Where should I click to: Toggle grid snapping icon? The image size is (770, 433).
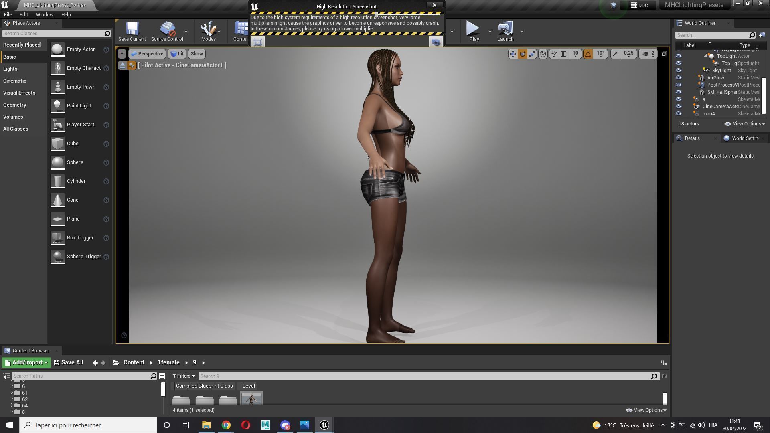[564, 54]
